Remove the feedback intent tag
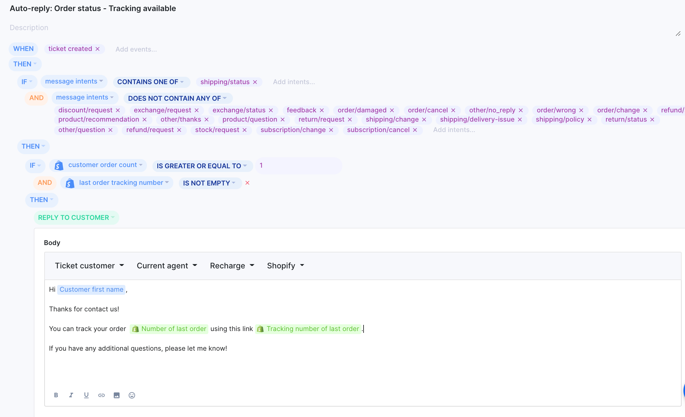 [x=322, y=110]
